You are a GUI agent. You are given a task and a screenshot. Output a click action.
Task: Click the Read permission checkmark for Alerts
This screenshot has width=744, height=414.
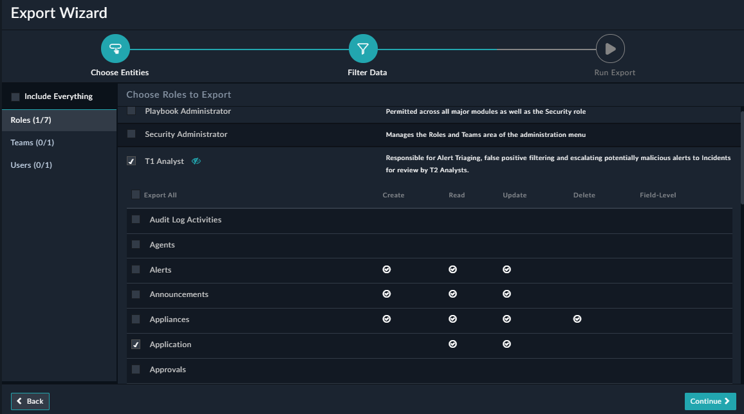pyautogui.click(x=452, y=269)
